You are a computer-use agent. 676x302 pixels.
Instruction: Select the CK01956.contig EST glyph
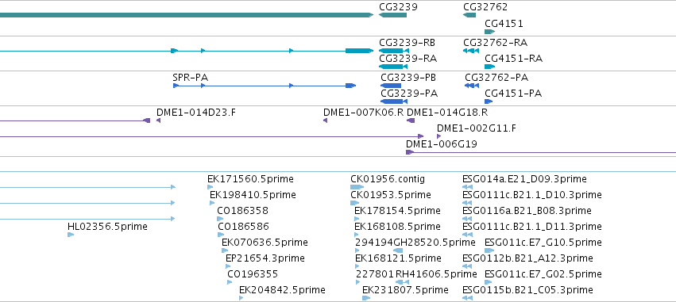[x=357, y=187]
